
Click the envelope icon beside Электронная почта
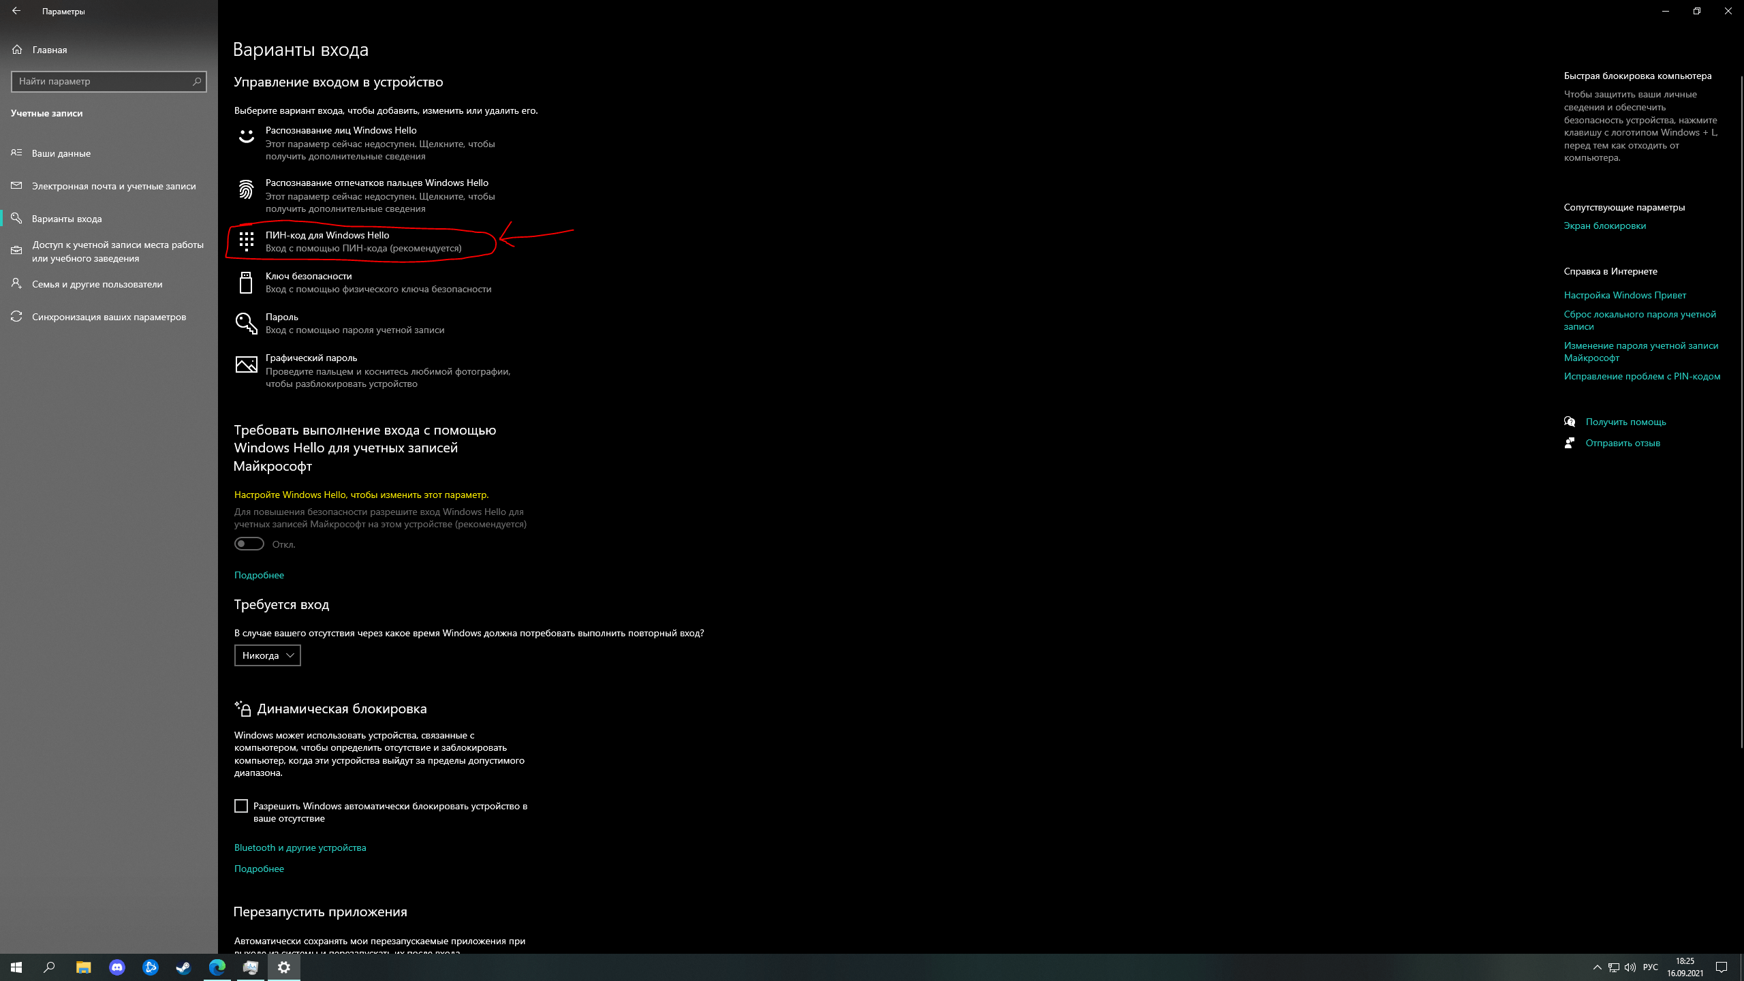[17, 185]
